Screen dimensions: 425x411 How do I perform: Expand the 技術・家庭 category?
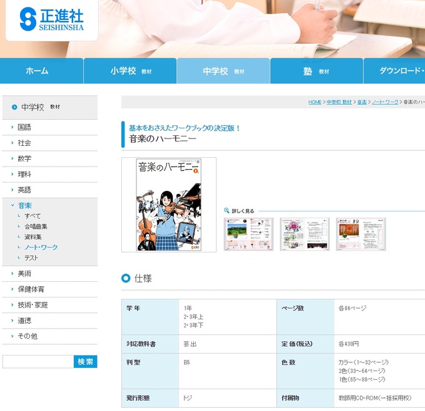49,305
